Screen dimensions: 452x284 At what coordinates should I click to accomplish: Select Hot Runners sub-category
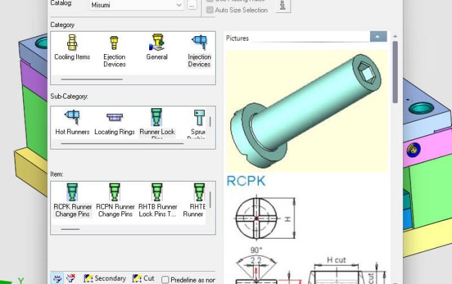[x=72, y=122]
